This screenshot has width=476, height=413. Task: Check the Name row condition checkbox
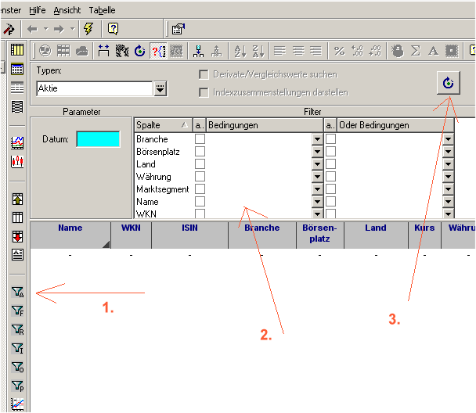tap(200, 201)
